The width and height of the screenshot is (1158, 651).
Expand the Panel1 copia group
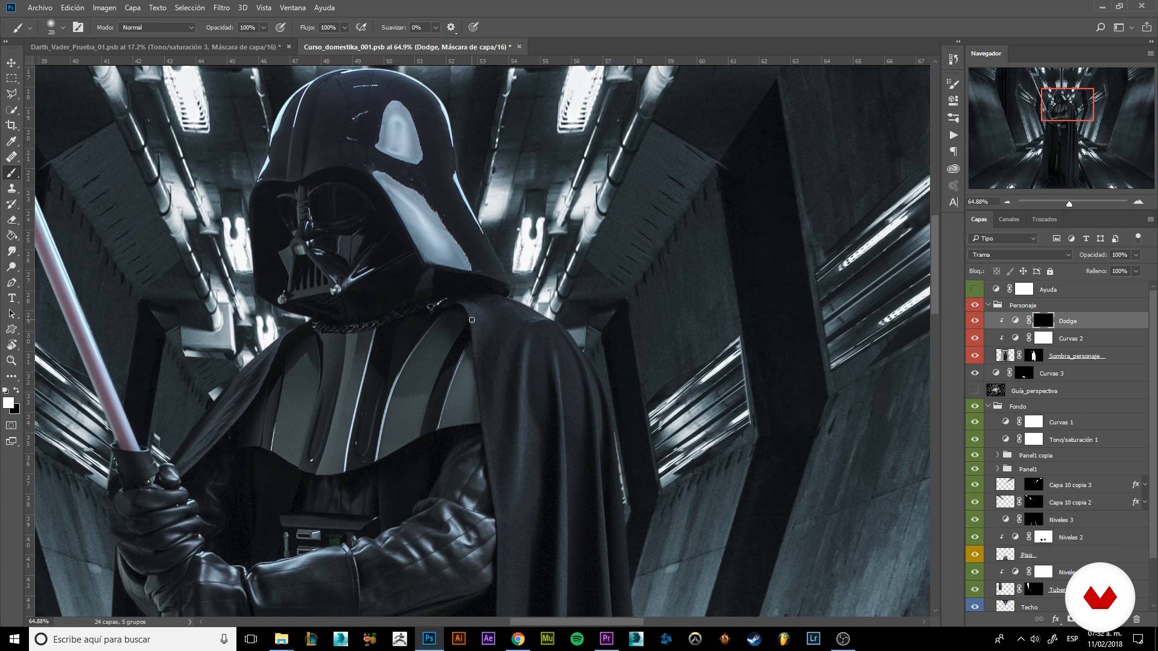(998, 455)
